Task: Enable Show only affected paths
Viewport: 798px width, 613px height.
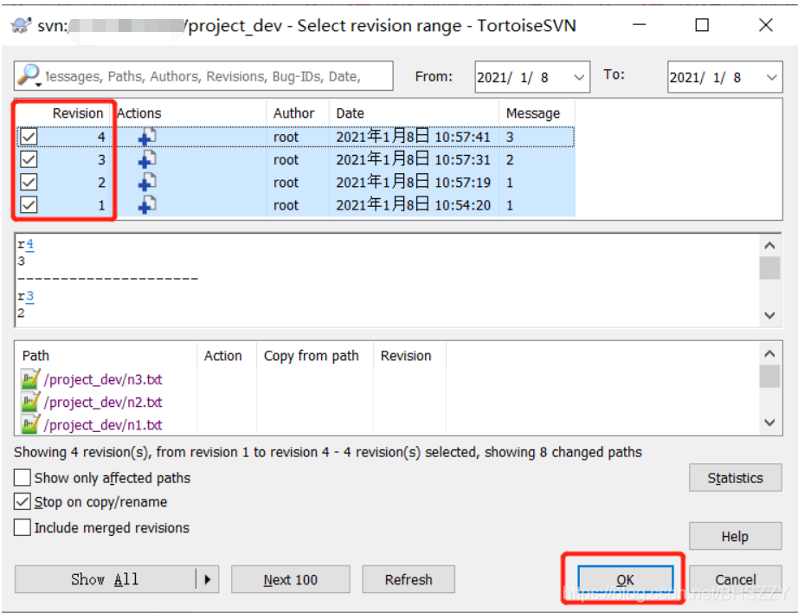Action: pyautogui.click(x=22, y=477)
